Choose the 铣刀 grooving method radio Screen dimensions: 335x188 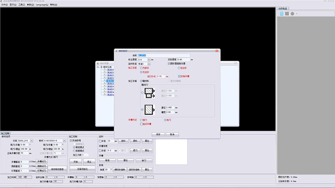(165, 120)
